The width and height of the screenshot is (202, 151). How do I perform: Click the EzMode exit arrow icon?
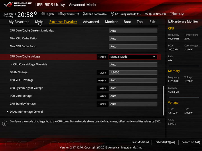pos(173,142)
